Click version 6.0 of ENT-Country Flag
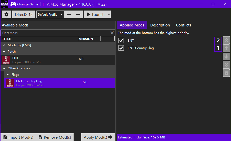 85,82
